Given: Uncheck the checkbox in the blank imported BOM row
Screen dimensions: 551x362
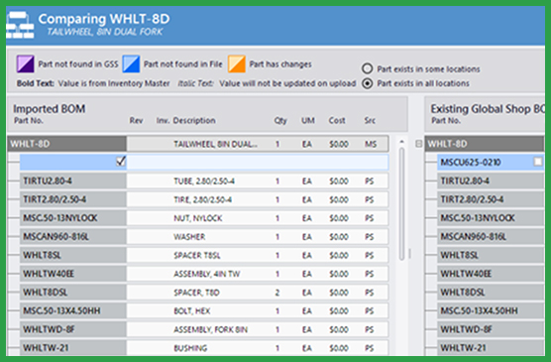Looking at the screenshot, I should click(x=121, y=162).
